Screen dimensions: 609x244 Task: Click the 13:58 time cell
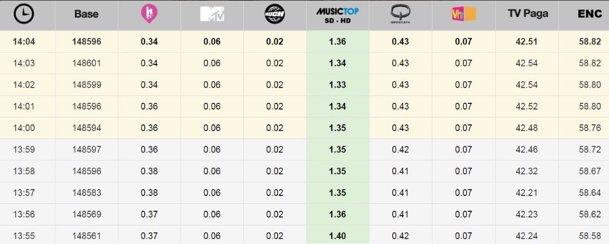(x=24, y=171)
